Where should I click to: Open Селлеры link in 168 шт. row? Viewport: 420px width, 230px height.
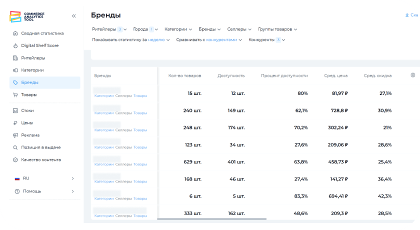coord(123,181)
